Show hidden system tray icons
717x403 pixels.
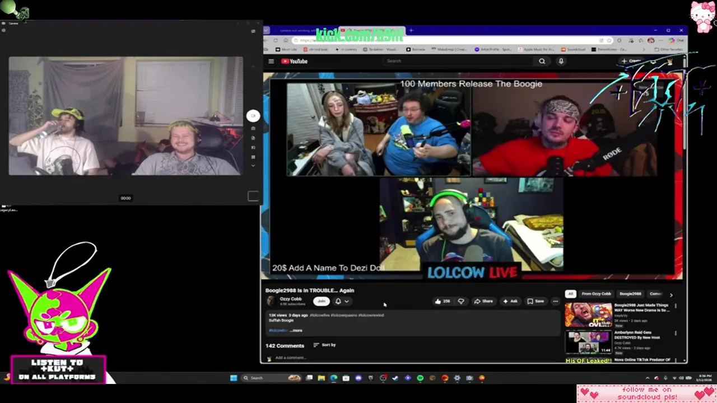(648, 378)
